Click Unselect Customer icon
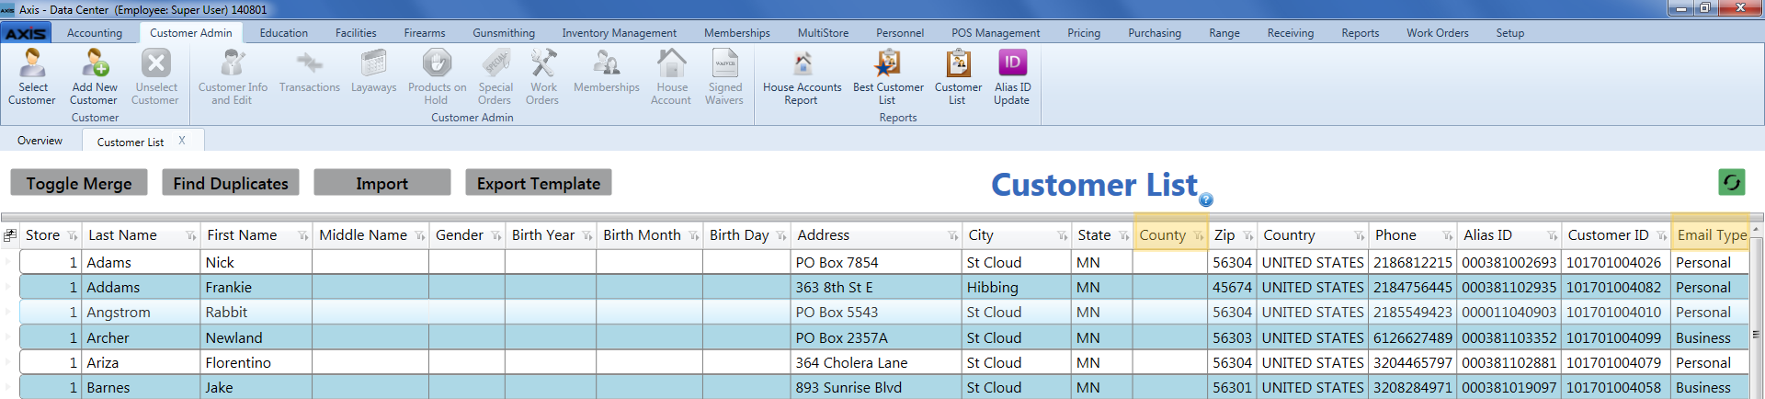 click(x=155, y=77)
